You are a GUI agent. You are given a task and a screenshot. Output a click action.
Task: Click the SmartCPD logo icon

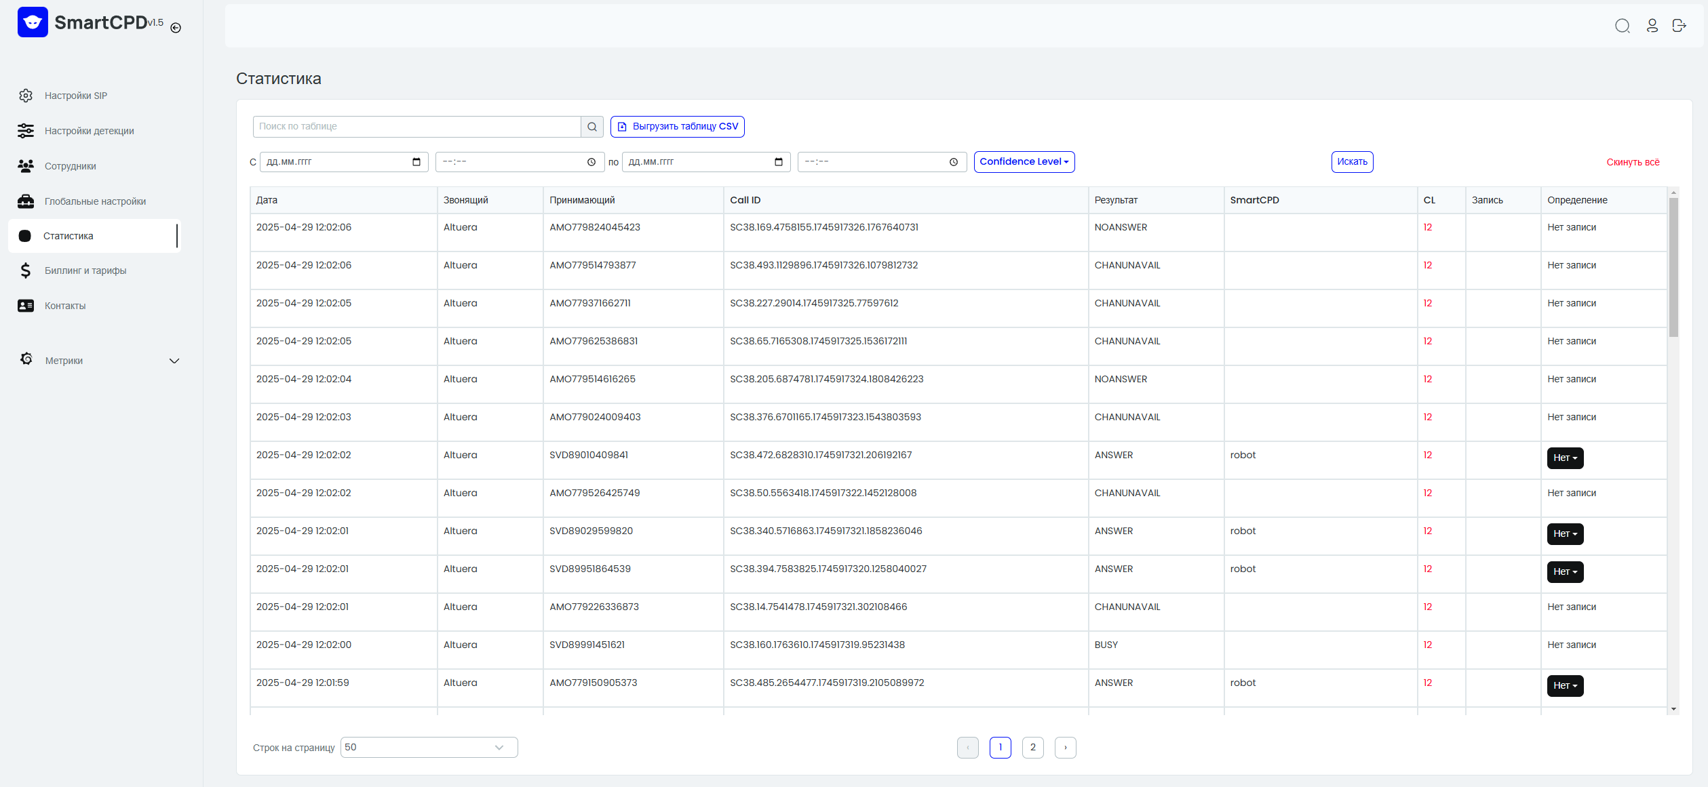(33, 22)
